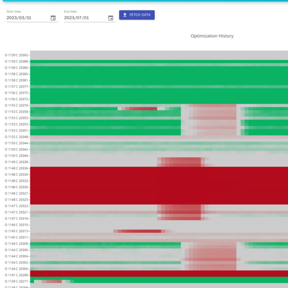The image size is (288, 288).
Task: Select axis label O 1145 C 20311
Action: (x=16, y=238)
